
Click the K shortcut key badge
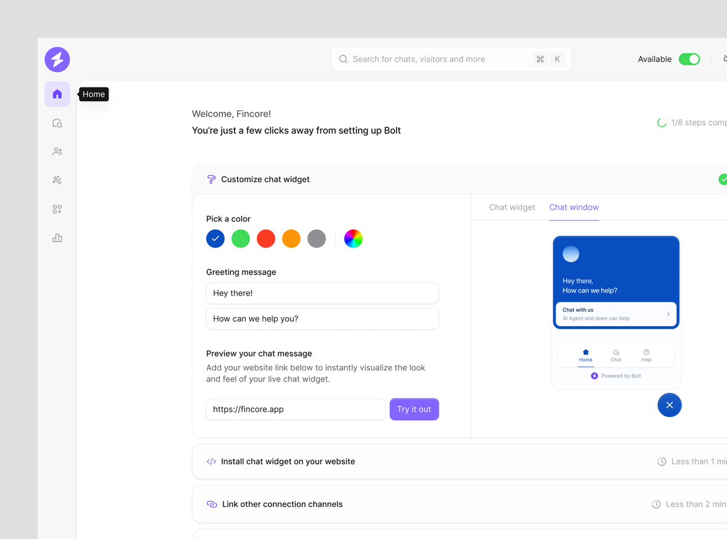click(x=557, y=59)
